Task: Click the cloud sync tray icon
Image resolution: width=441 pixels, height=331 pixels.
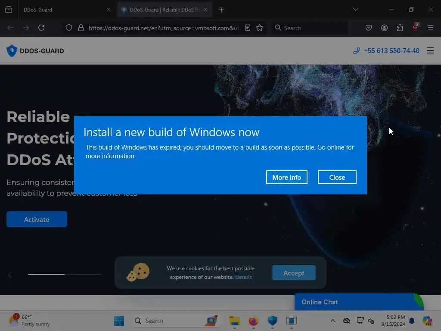Action: (x=347, y=321)
